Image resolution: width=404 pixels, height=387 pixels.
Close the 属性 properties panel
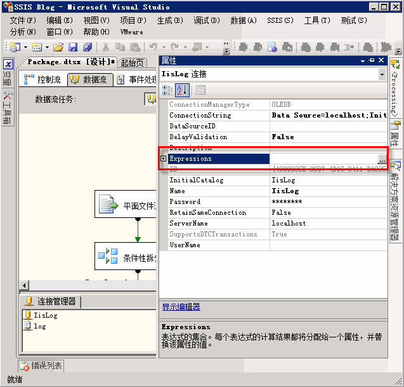(381, 60)
